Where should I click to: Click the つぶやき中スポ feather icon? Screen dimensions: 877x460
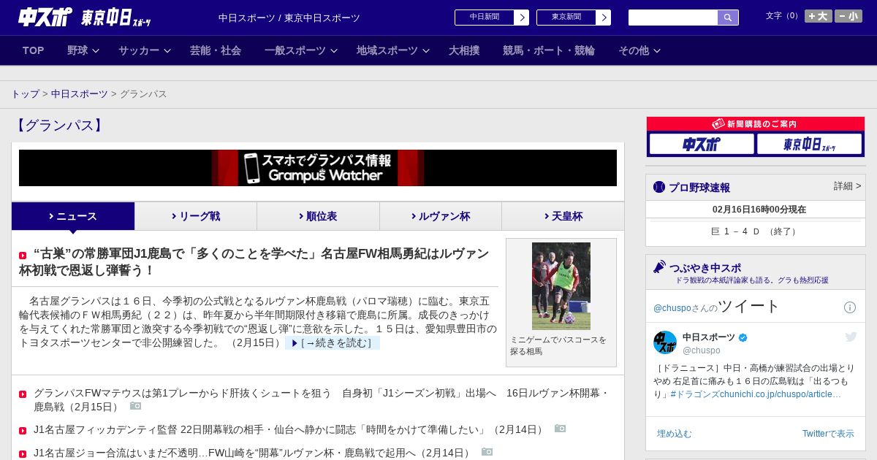659,267
